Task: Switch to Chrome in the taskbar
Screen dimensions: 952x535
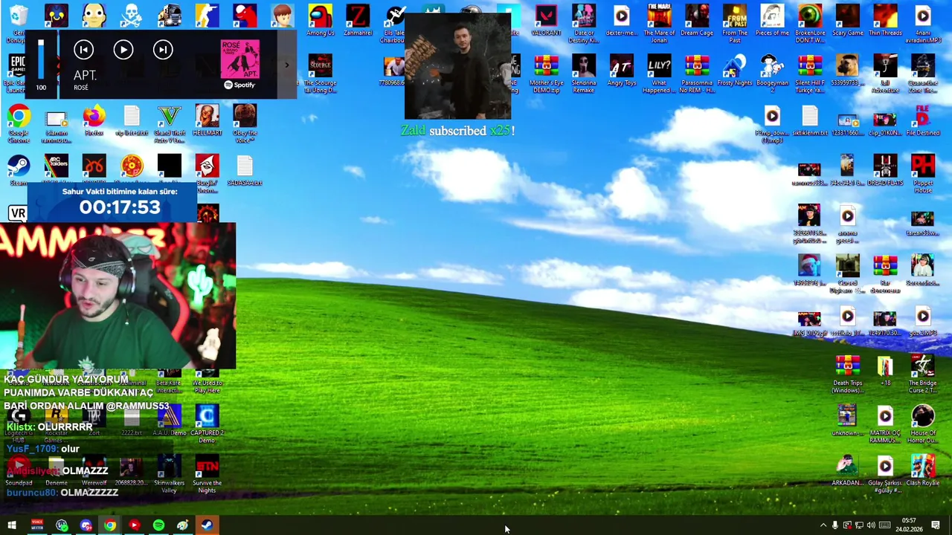Action: [x=110, y=525]
